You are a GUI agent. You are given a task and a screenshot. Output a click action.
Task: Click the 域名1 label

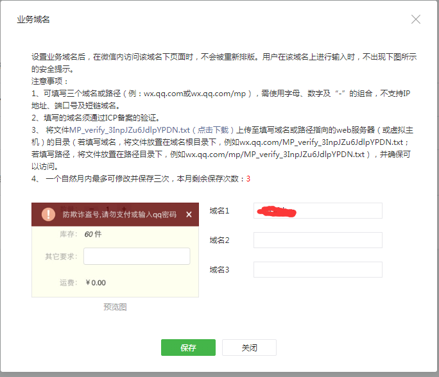click(x=219, y=211)
